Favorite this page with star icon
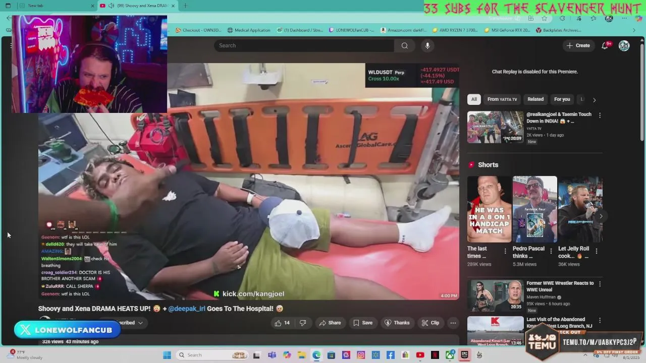Screen dimensions: 646x363 (544, 18)
